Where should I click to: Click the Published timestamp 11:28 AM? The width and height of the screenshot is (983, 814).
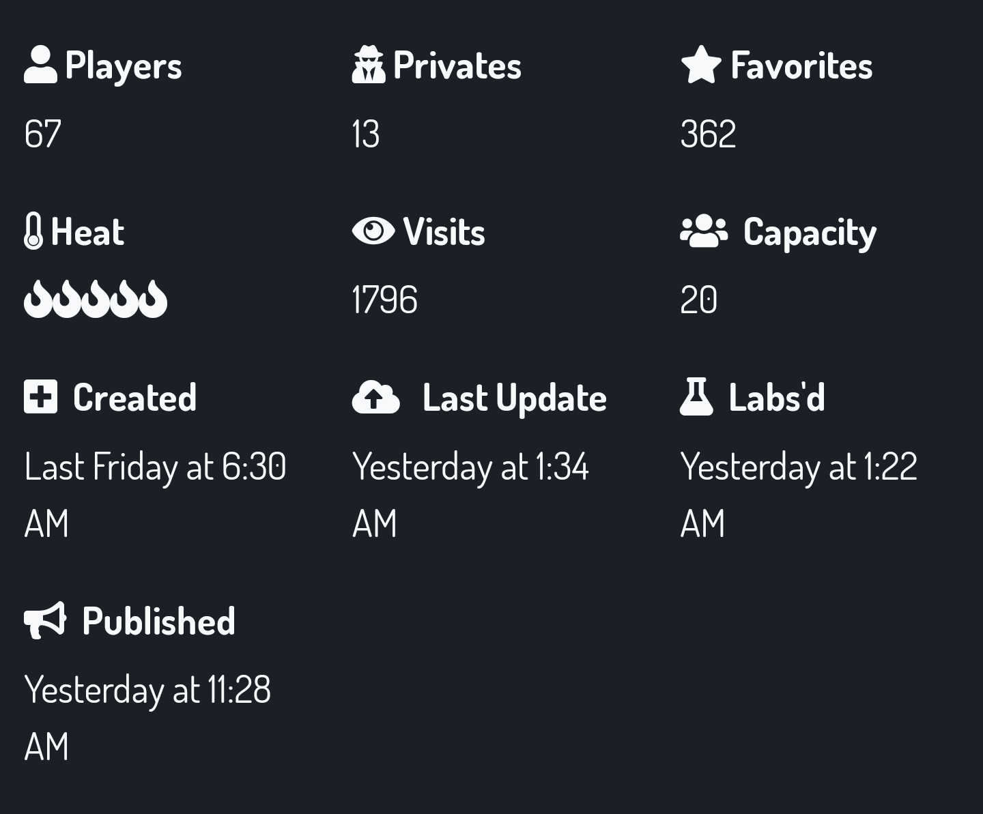147,718
